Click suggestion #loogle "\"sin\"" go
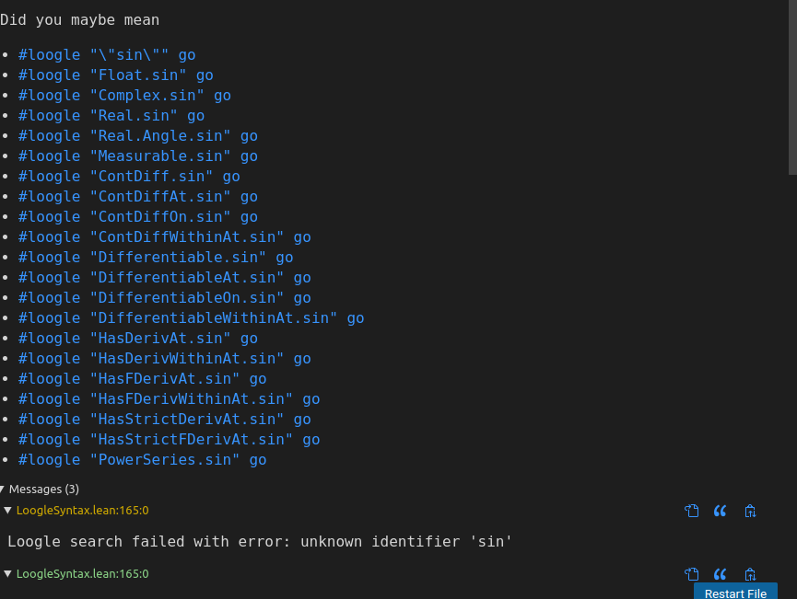Image resolution: width=797 pixels, height=599 pixels. point(107,55)
